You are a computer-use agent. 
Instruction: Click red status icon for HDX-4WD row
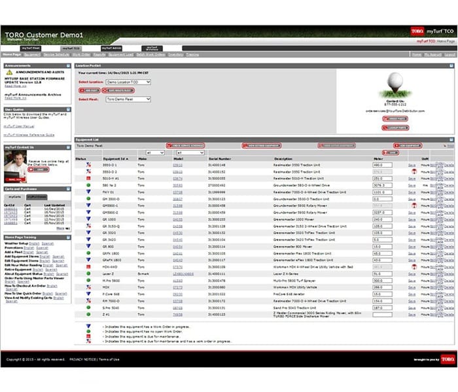[88, 267]
